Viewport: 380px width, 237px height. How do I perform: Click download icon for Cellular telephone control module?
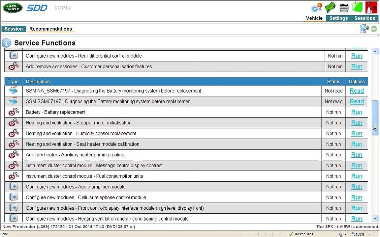14,197
